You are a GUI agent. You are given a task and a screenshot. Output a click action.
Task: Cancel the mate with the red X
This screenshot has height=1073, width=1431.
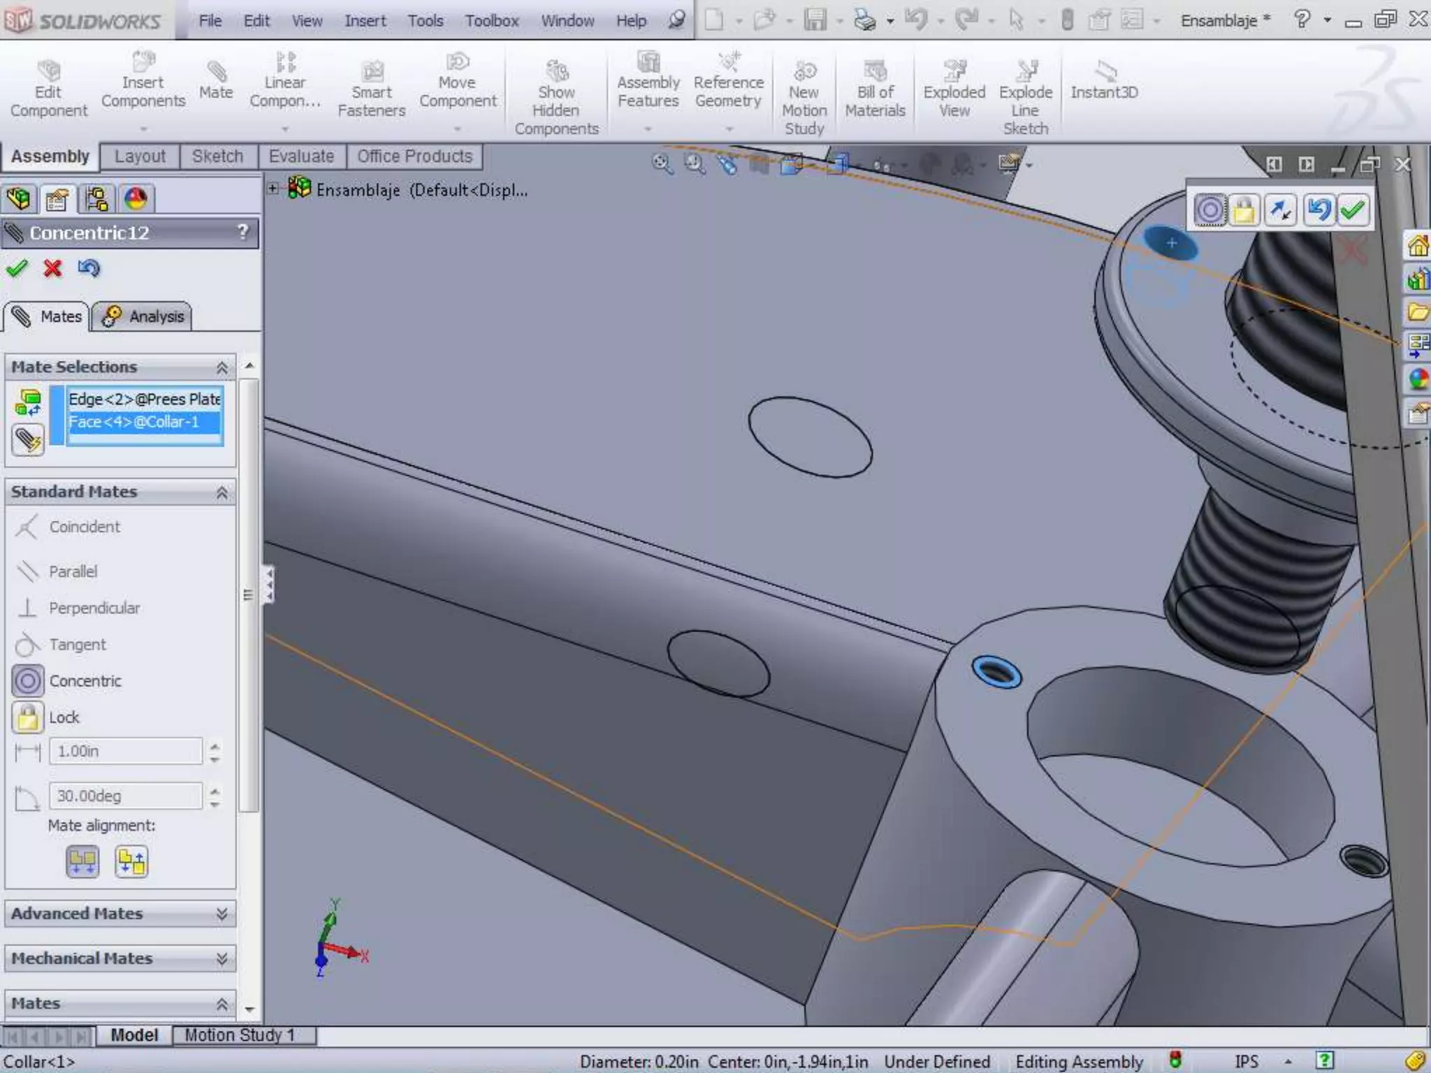52,268
